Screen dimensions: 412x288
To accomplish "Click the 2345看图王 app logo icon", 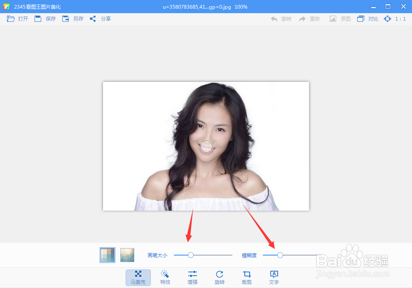I will tap(7, 7).
